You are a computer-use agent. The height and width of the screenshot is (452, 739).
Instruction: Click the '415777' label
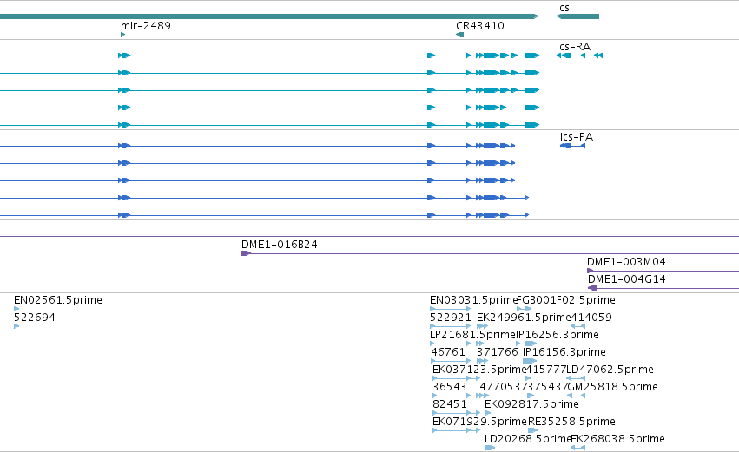[x=545, y=370]
